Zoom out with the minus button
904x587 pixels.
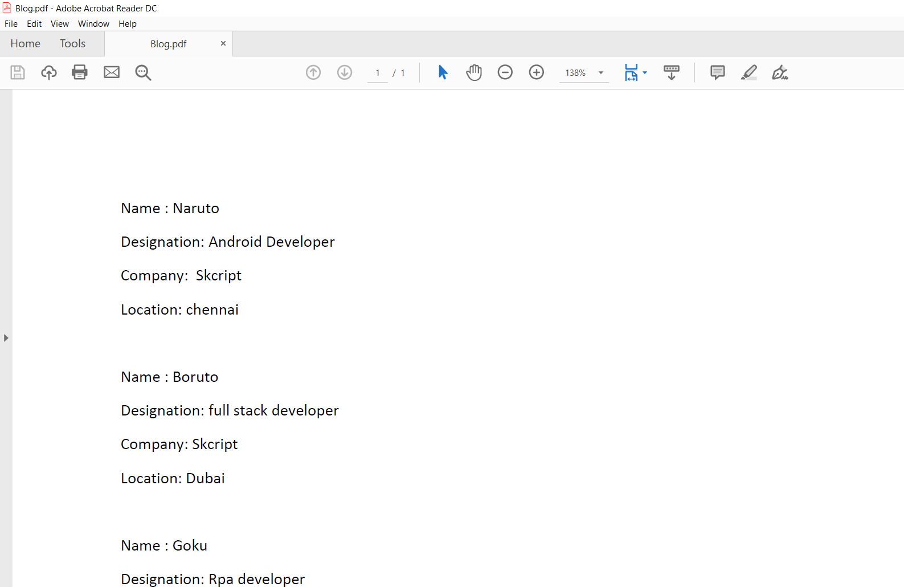[505, 72]
